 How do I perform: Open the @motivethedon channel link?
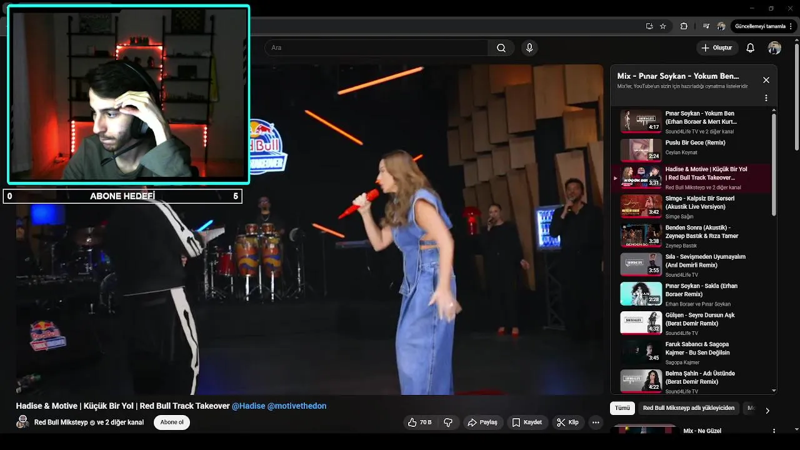pyautogui.click(x=297, y=406)
